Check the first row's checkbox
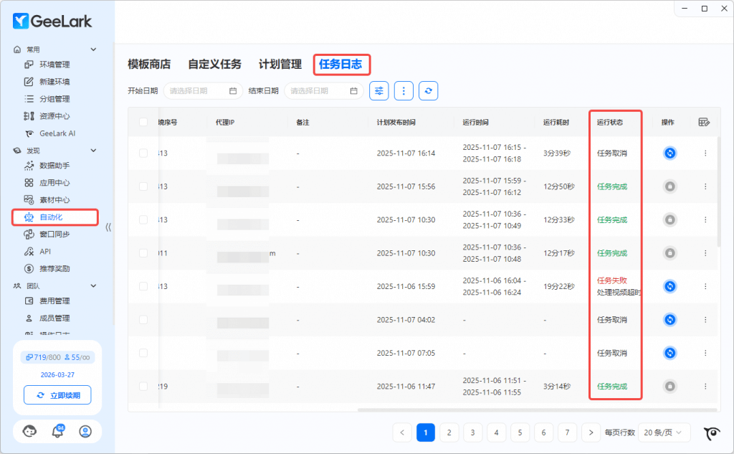Viewport: 734px width, 454px height. 143,153
